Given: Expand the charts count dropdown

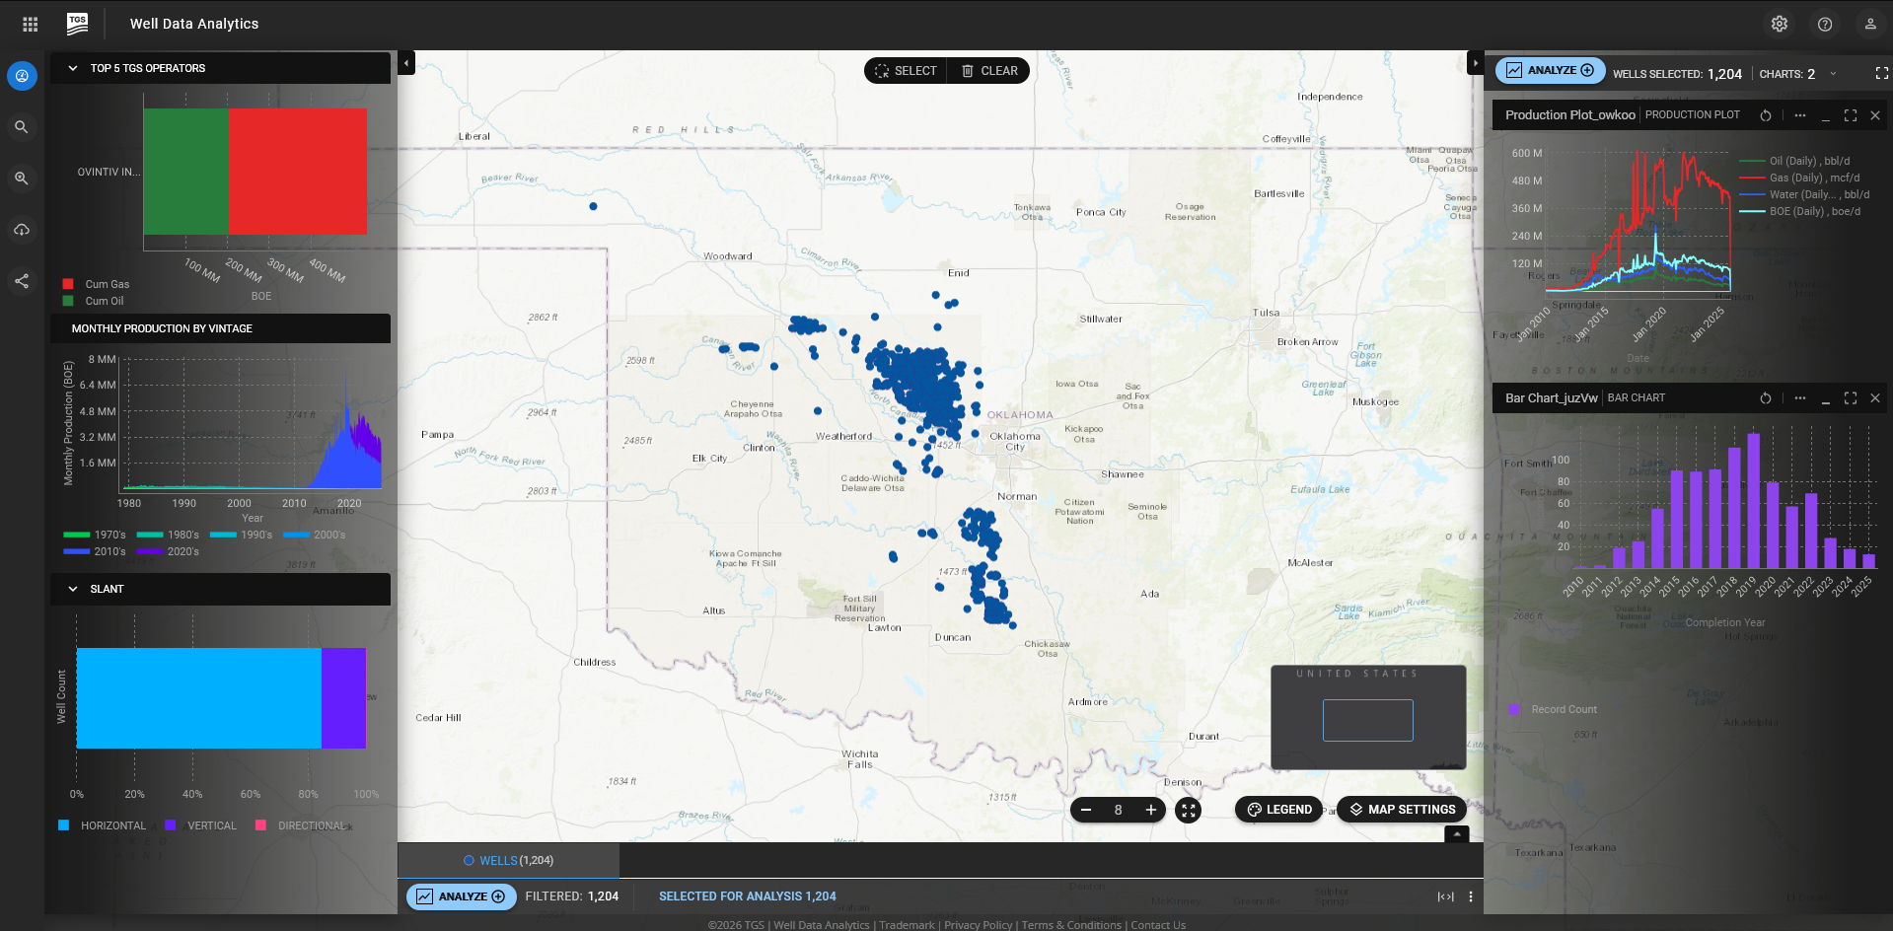Looking at the screenshot, I should tap(1833, 74).
